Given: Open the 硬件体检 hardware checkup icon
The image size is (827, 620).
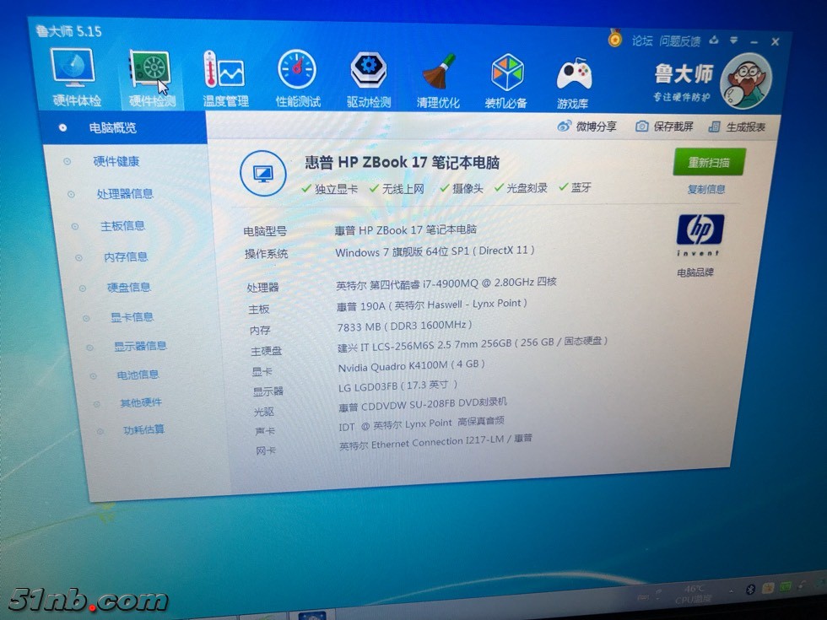Looking at the screenshot, I should [74, 76].
